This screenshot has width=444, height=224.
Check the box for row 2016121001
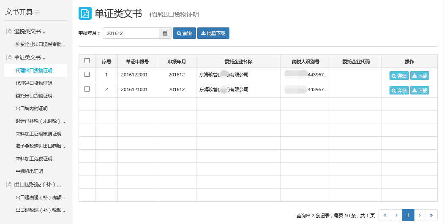(87, 89)
